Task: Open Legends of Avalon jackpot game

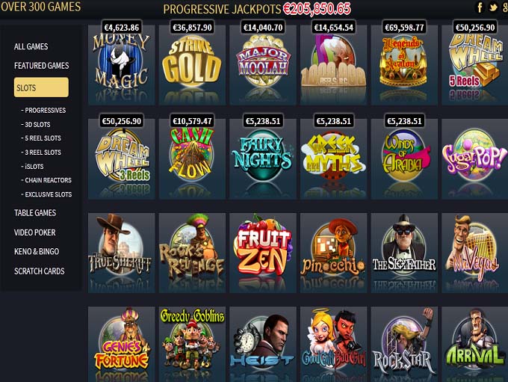Action: point(404,65)
